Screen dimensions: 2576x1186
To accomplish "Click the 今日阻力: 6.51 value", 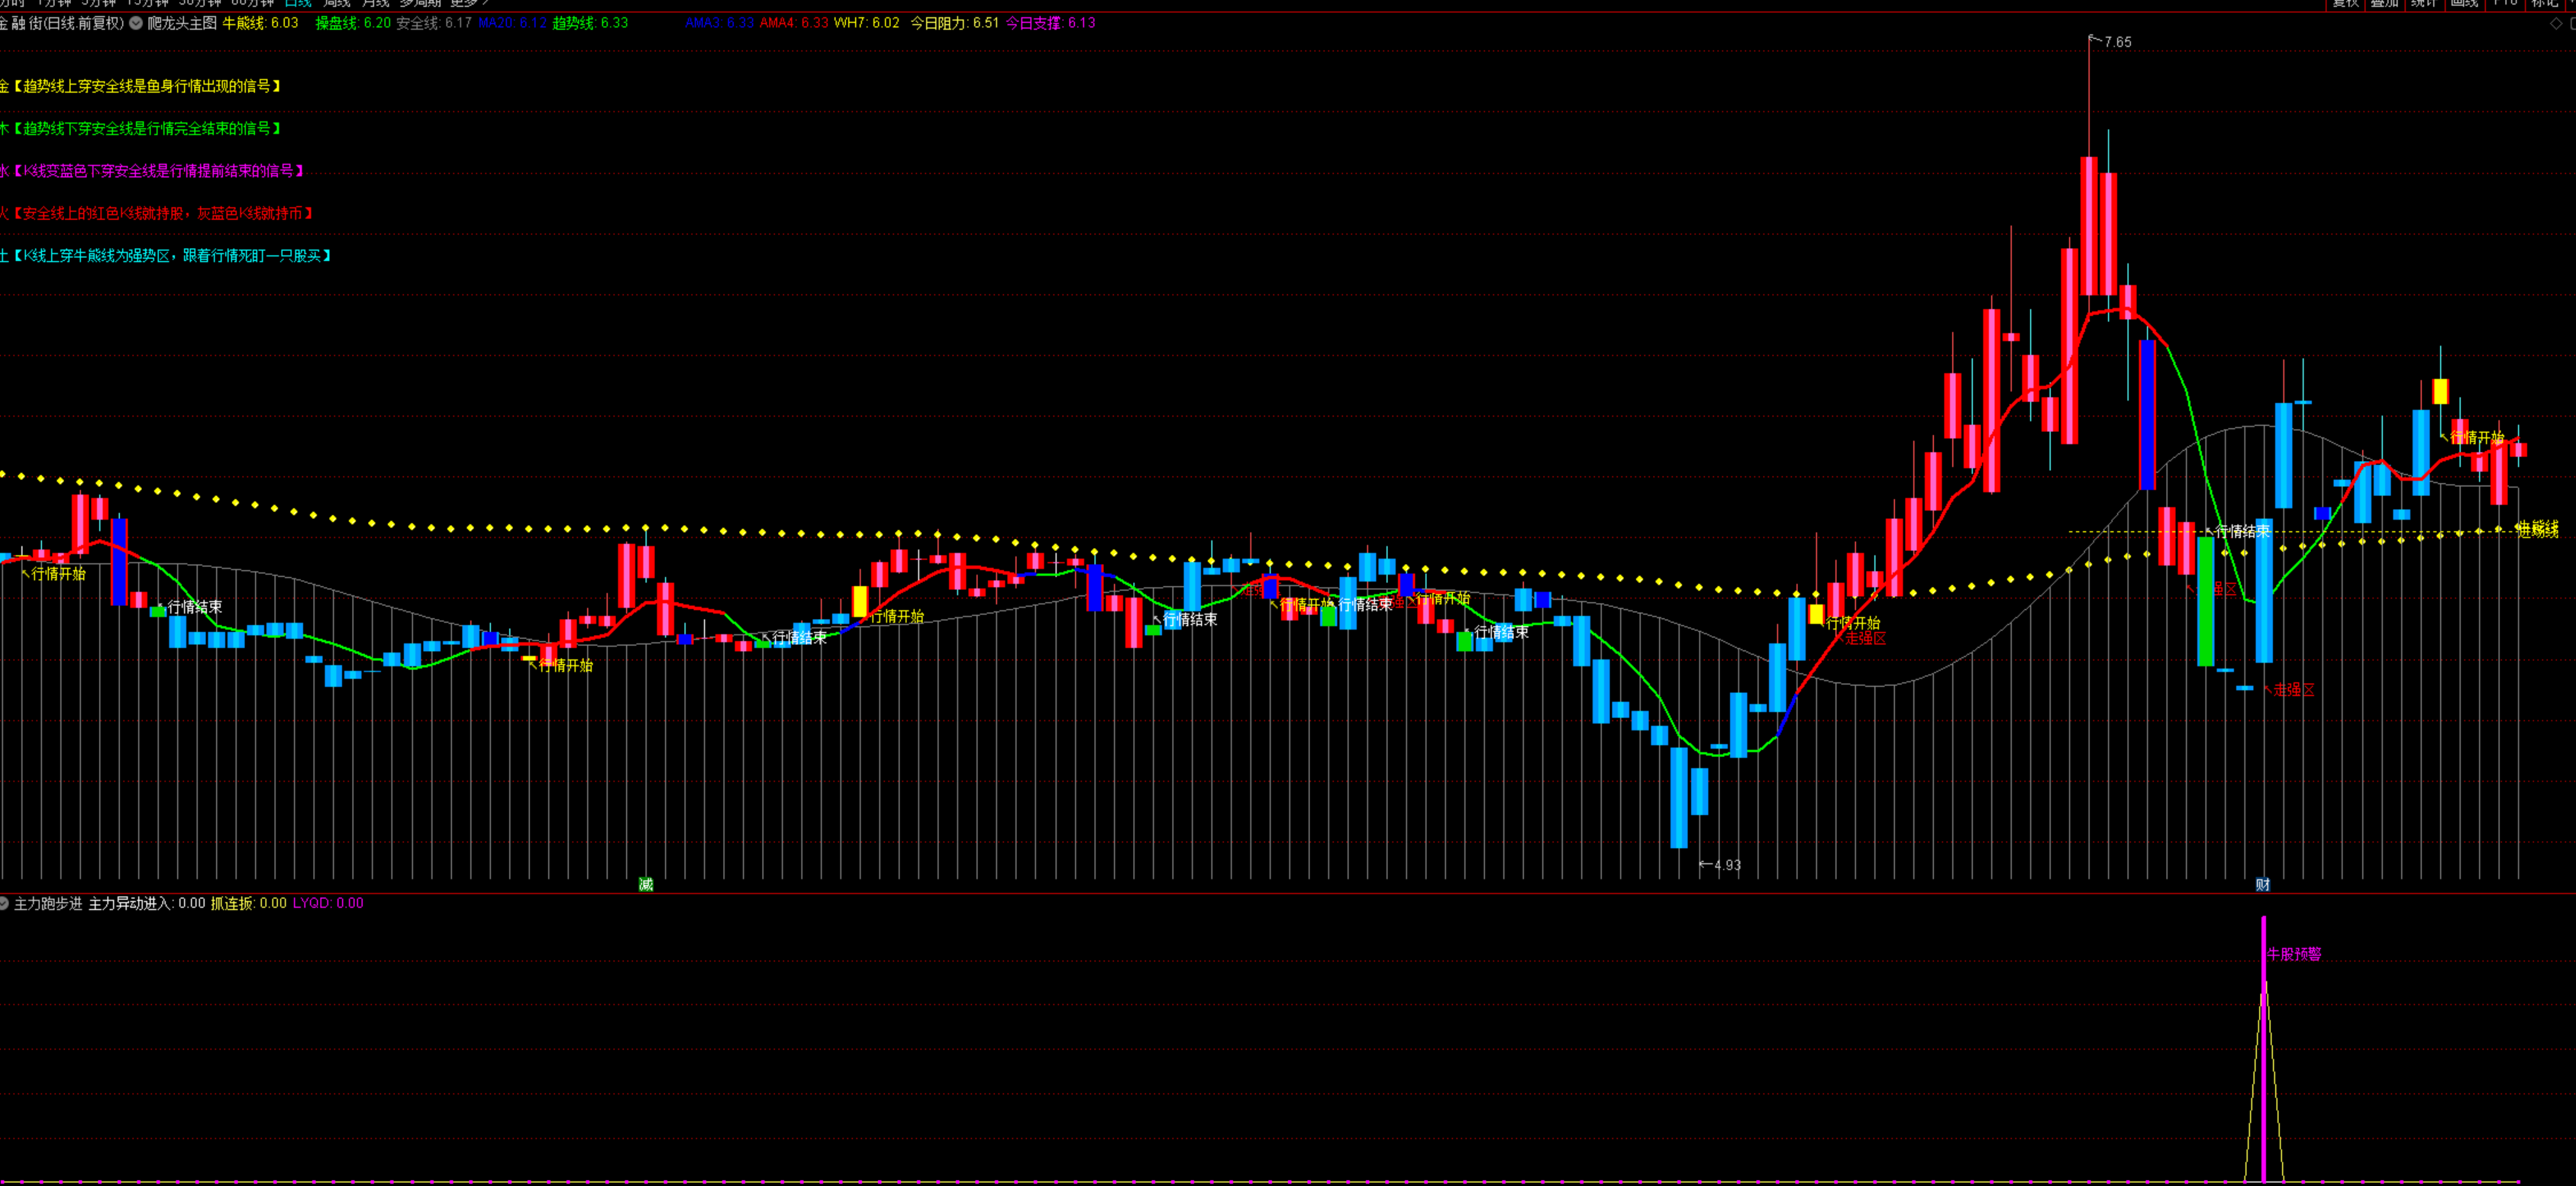I will click(955, 23).
